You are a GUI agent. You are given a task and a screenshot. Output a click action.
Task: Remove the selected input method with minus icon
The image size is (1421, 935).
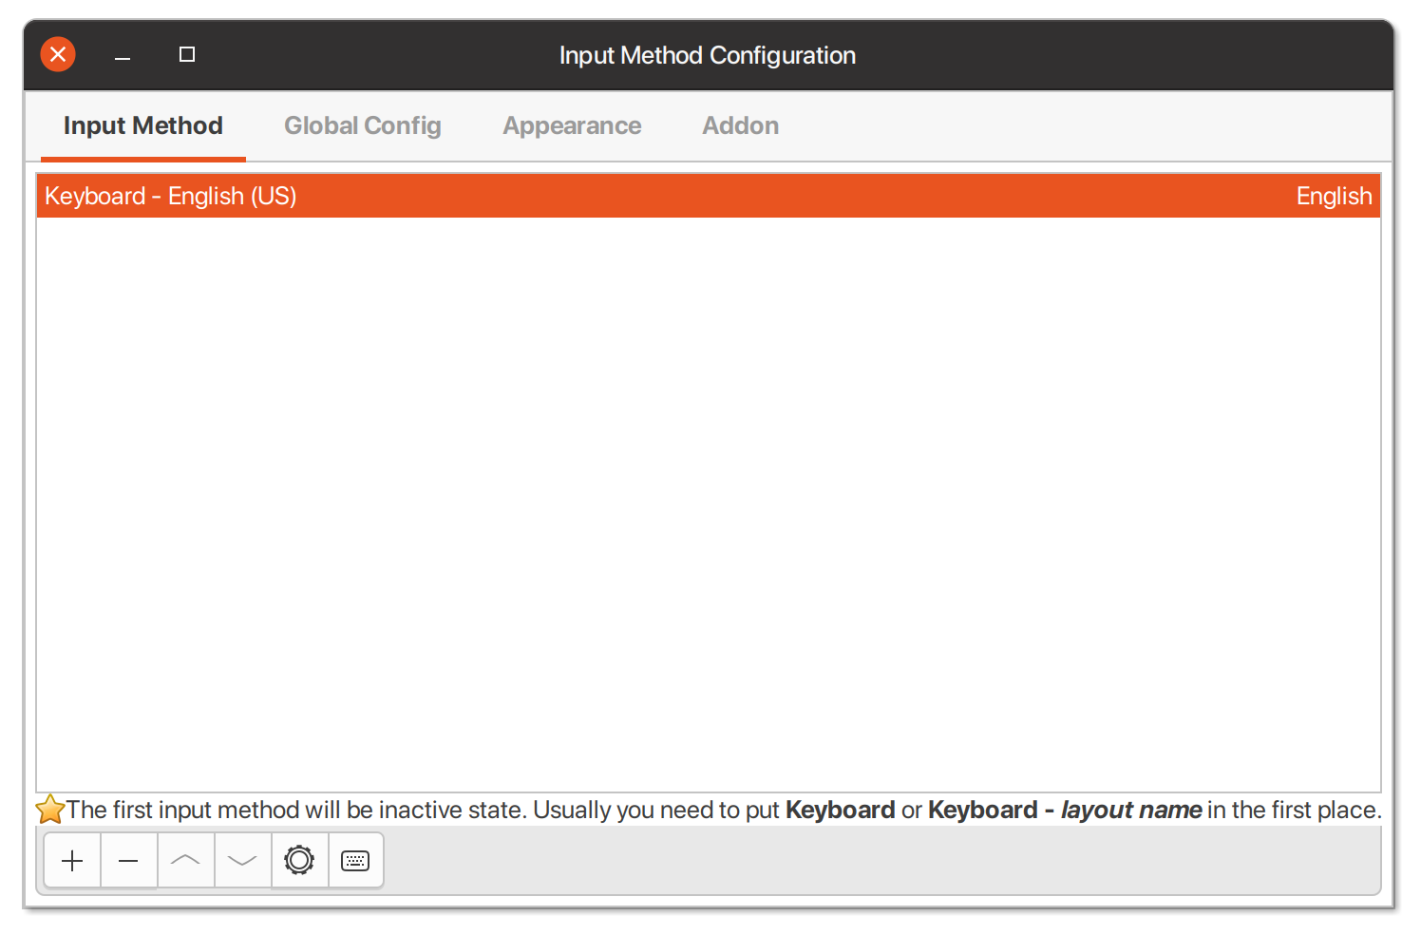[x=129, y=861]
